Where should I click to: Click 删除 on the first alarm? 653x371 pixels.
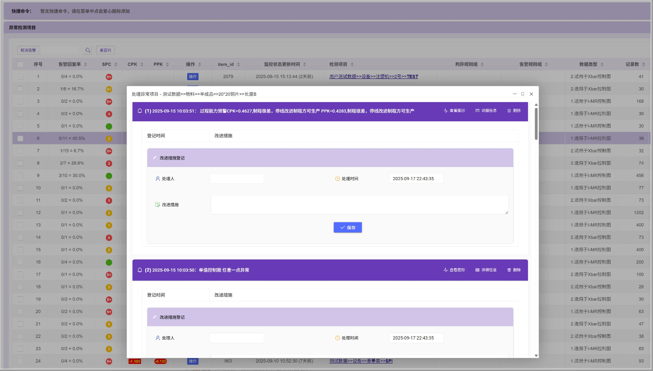click(x=514, y=111)
